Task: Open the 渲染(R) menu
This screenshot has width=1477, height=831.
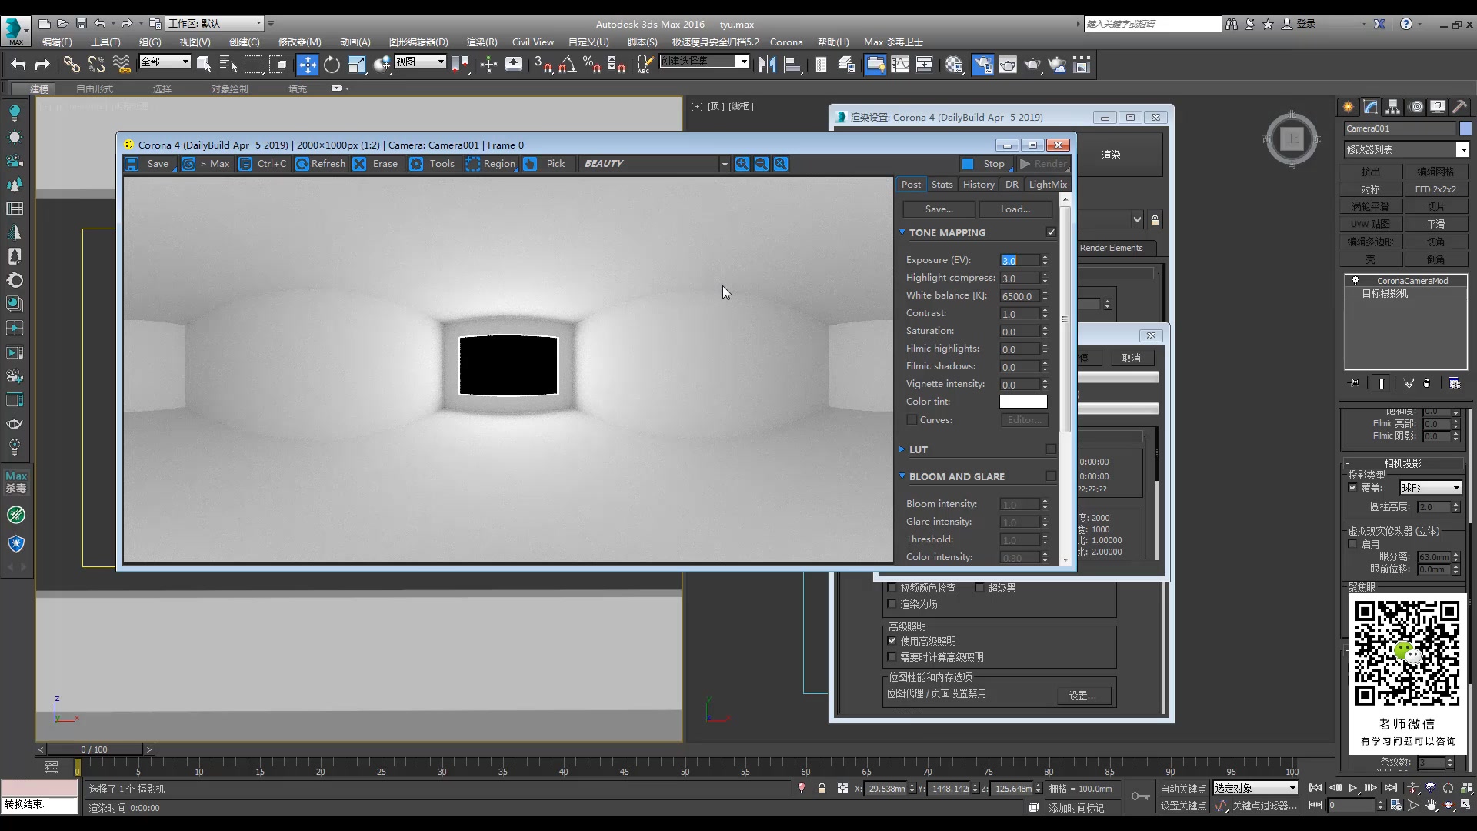Action: 482,42
